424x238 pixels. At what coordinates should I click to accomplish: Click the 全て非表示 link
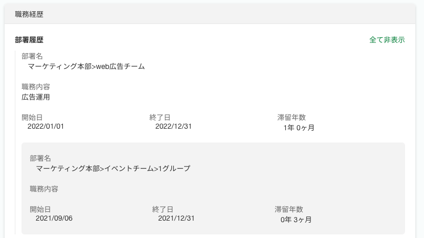[x=387, y=40]
